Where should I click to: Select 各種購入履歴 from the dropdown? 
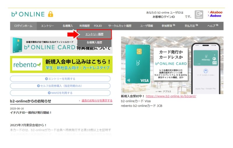pos(94,42)
